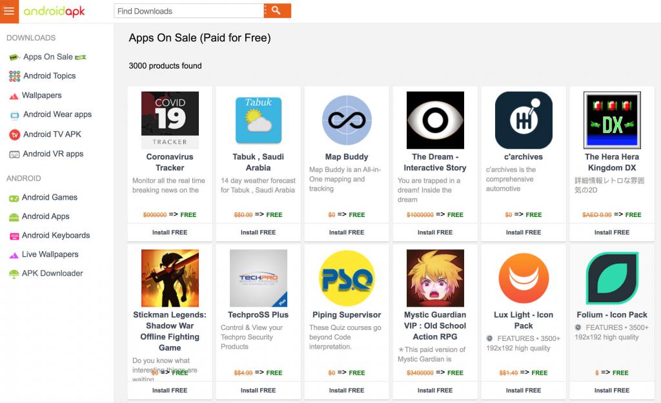Click the orange search magnifier button

coord(277,10)
